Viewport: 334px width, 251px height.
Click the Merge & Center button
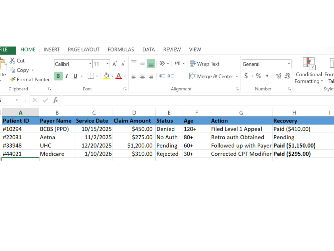pos(211,76)
